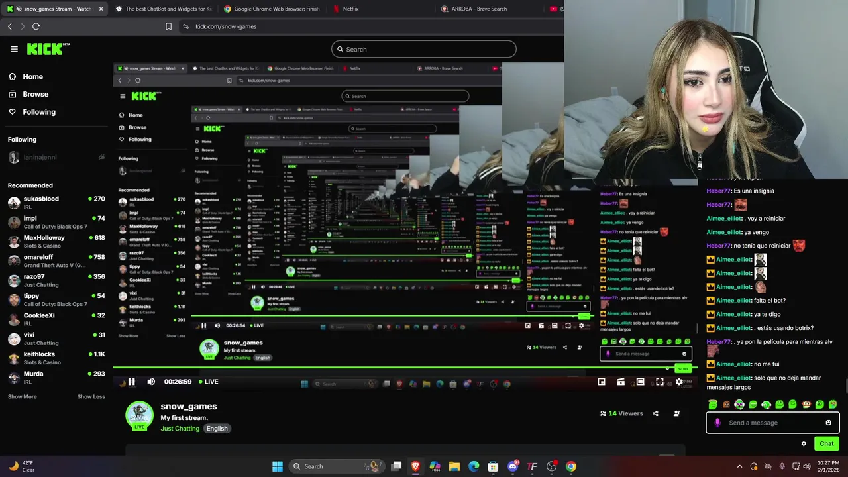This screenshot has height=477, width=848.
Task: Open Windows Start menu
Action: tap(278, 466)
